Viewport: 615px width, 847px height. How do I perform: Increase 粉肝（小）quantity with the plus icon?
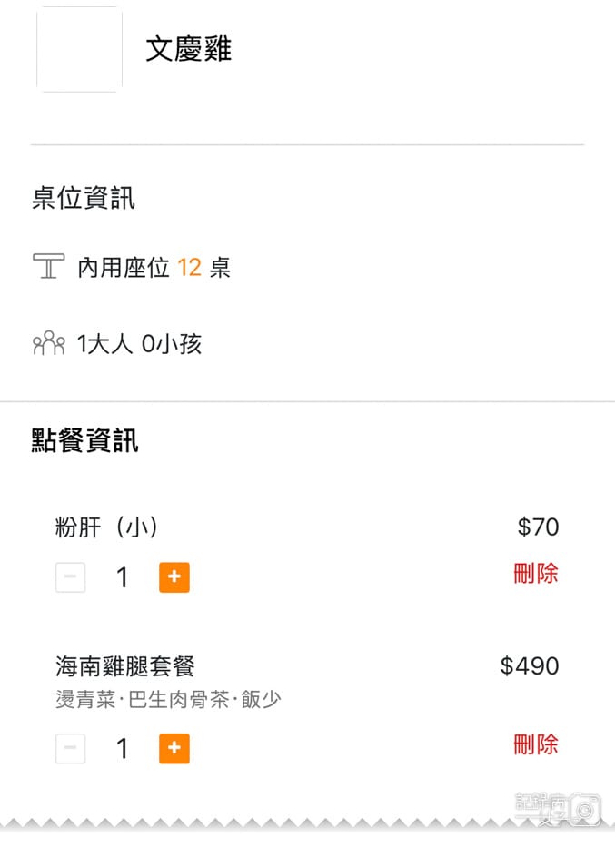point(174,577)
